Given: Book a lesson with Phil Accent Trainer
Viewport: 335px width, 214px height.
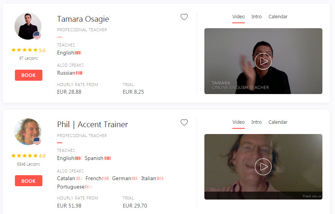Looking at the screenshot, I should coord(29,181).
